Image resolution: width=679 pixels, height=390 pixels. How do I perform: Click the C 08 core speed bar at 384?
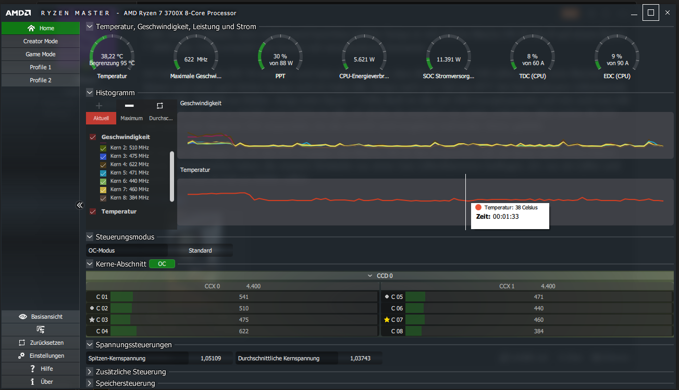coord(539,331)
